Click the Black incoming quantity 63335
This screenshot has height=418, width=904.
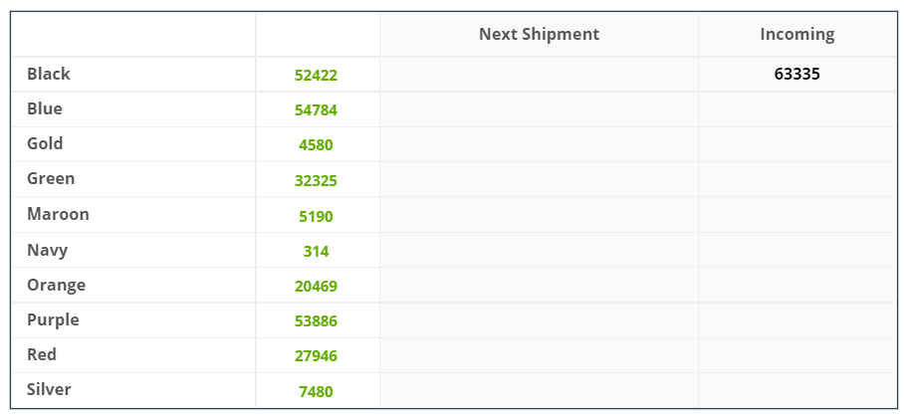797,74
